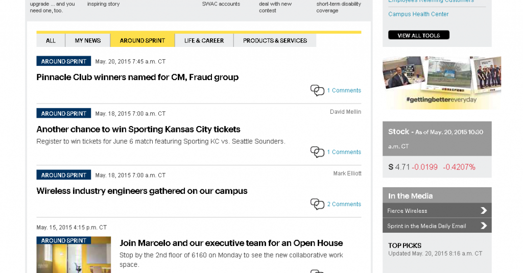
Task: Switch to the MY NEWS tab
Action: point(88,40)
